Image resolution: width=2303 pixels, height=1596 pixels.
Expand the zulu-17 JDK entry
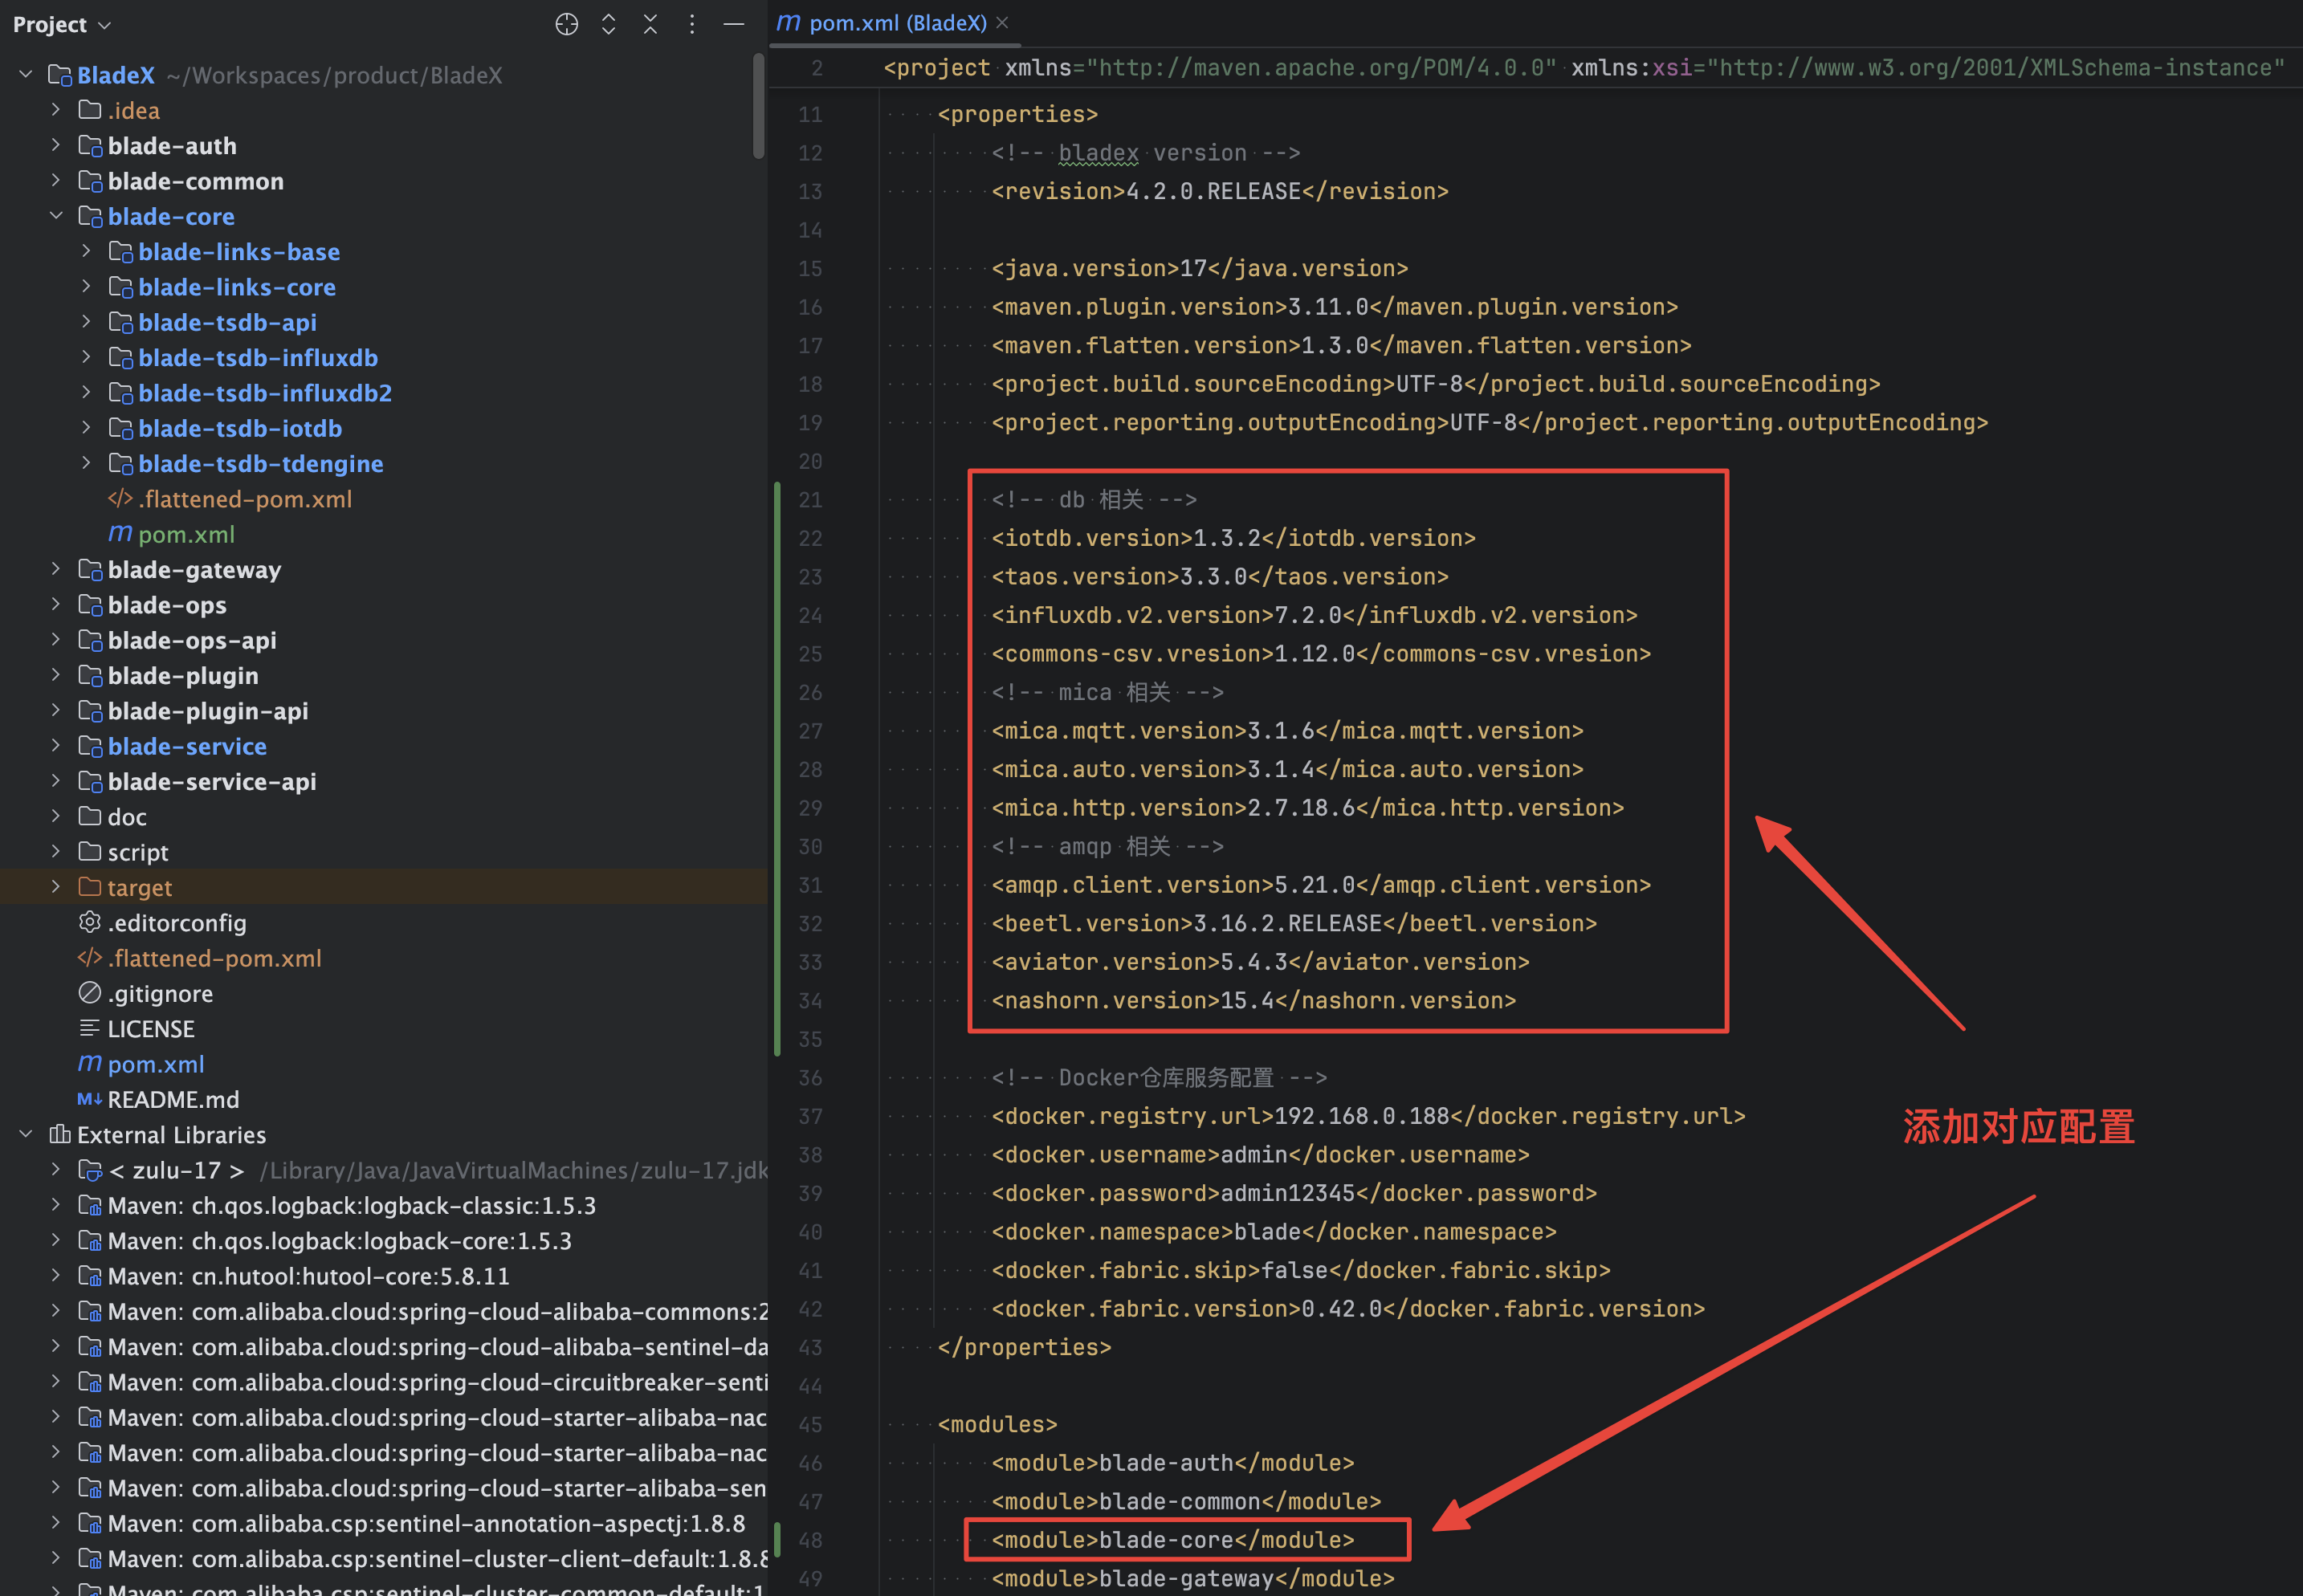point(56,1170)
